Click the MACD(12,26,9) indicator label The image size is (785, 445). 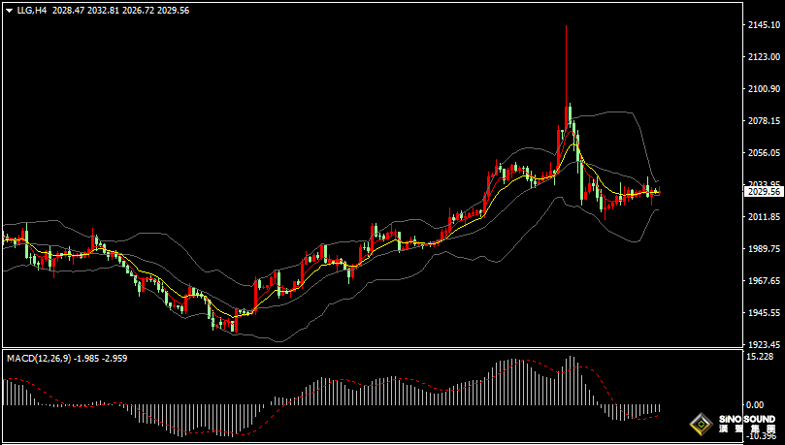pyautogui.click(x=39, y=359)
